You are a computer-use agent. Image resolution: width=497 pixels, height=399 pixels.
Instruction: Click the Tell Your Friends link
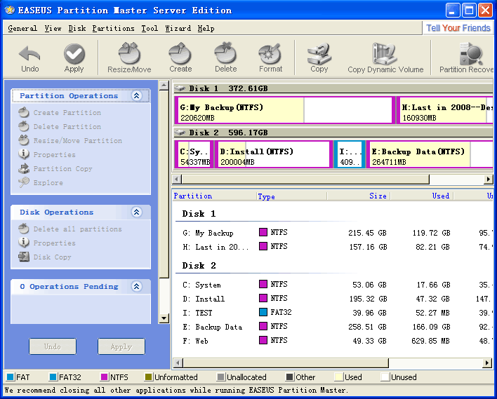tap(458, 28)
